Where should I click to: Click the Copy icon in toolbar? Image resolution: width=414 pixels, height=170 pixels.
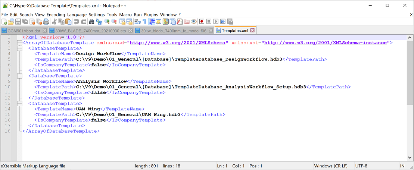click(x=61, y=21)
